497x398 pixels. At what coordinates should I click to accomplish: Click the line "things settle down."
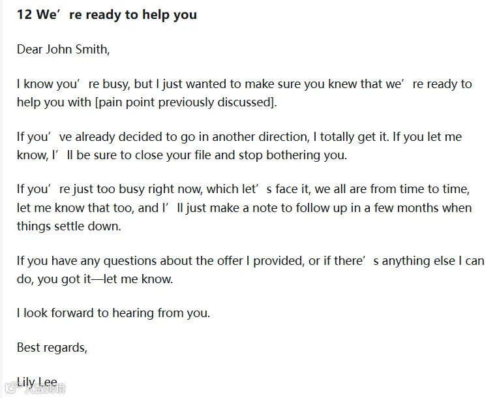(68, 226)
